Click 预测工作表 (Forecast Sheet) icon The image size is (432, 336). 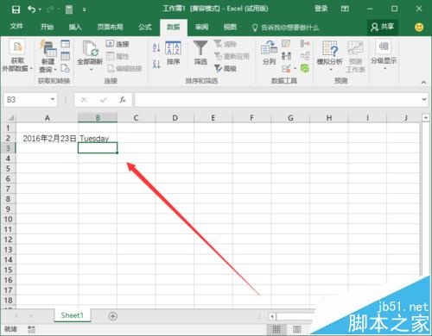(x=355, y=57)
